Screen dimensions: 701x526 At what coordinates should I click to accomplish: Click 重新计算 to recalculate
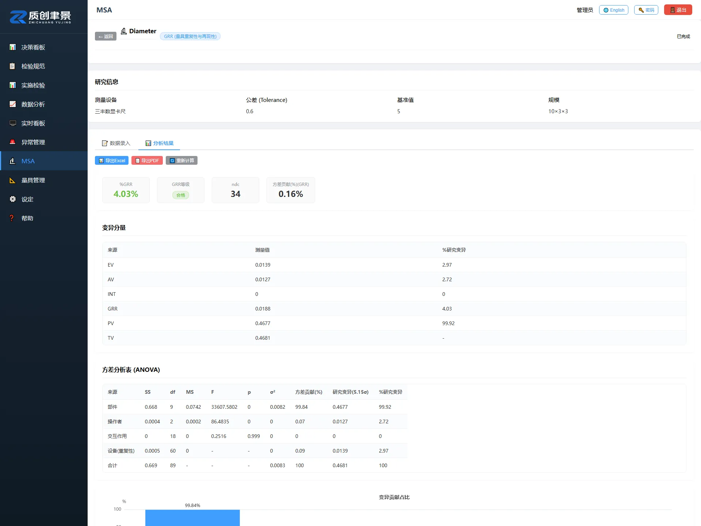click(x=181, y=160)
